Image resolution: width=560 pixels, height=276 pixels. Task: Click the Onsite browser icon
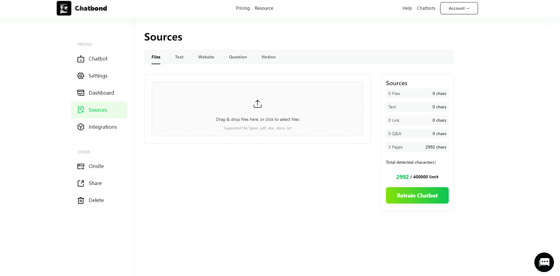tap(81, 166)
